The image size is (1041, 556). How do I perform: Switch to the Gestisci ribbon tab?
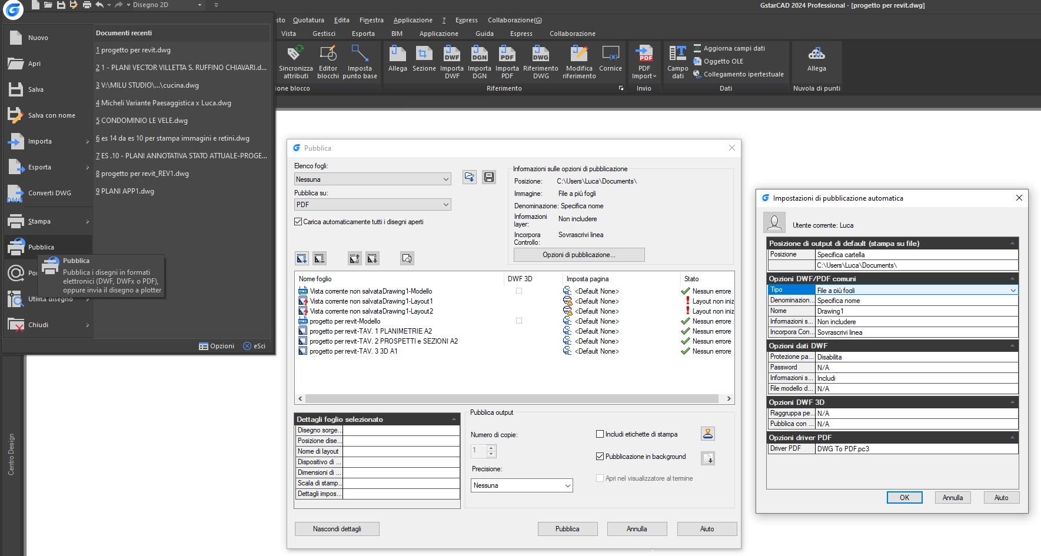pos(324,34)
